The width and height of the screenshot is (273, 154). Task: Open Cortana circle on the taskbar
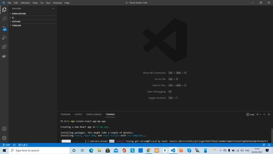click(74, 150)
